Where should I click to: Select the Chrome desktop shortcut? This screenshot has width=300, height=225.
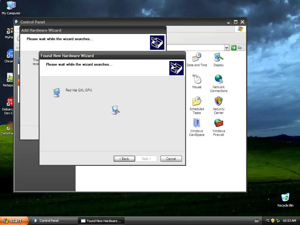pos(9,56)
